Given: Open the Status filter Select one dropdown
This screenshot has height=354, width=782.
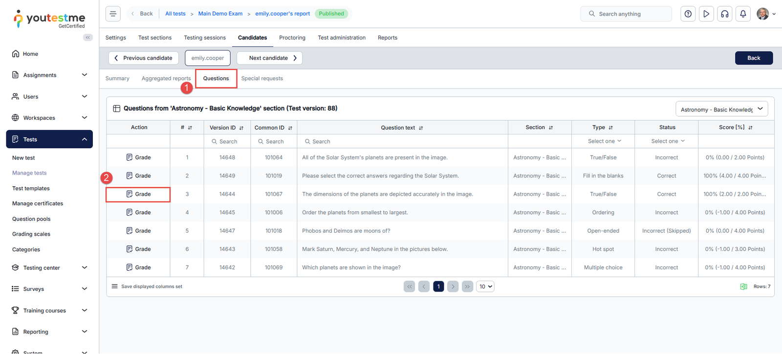Looking at the screenshot, I should 668,141.
